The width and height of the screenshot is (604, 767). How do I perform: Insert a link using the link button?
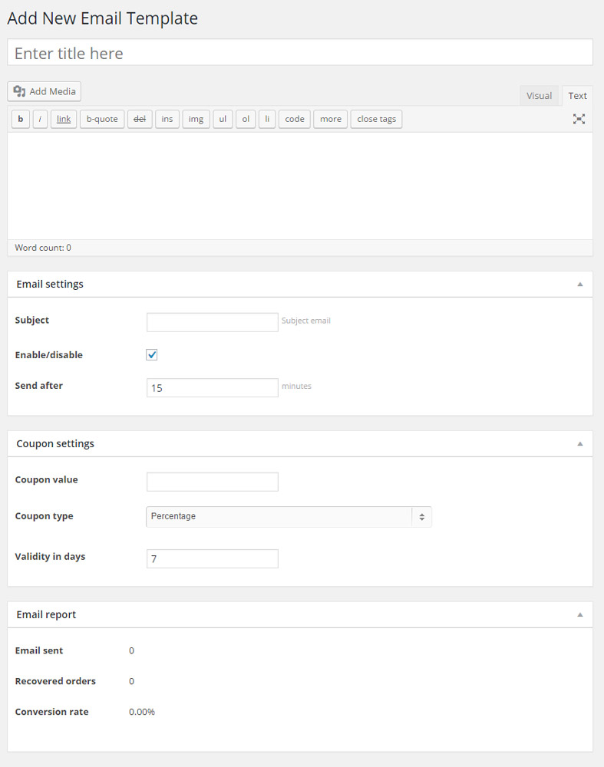(x=64, y=119)
